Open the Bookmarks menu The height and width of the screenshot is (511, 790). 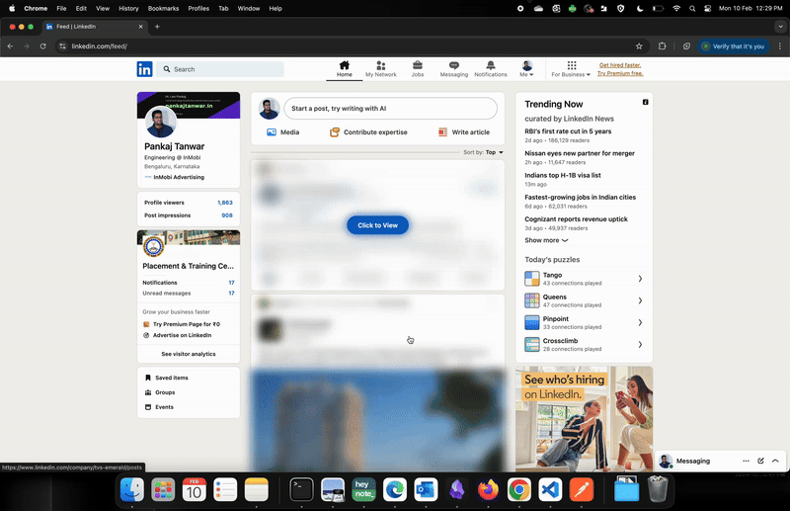(163, 9)
